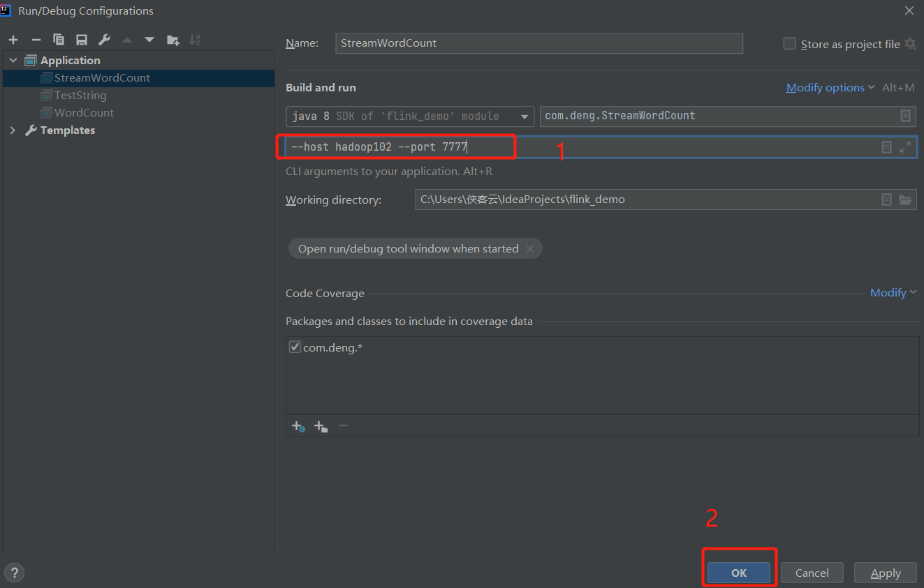924x588 pixels.
Task: Expand the Templates tree node
Action: click(13, 130)
